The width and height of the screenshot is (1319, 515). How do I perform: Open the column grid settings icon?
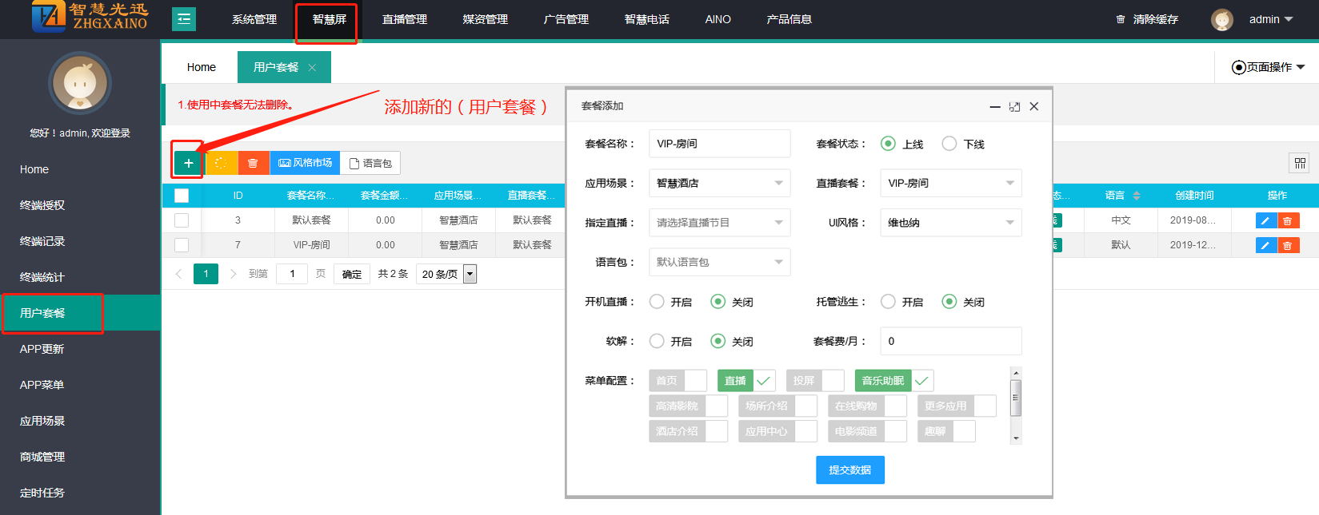click(1300, 163)
